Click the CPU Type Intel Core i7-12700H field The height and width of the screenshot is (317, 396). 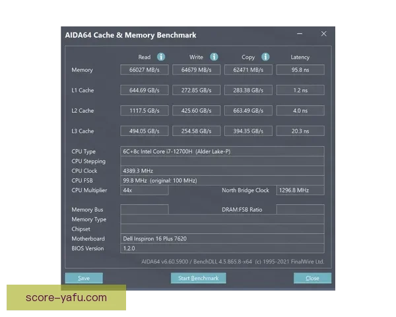tap(222, 151)
